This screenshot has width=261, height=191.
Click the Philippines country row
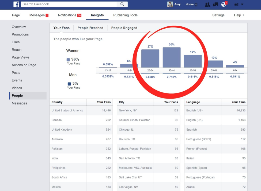pos(81,168)
